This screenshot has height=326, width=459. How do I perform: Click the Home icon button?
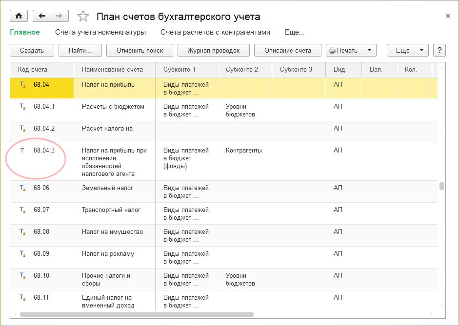click(19, 16)
